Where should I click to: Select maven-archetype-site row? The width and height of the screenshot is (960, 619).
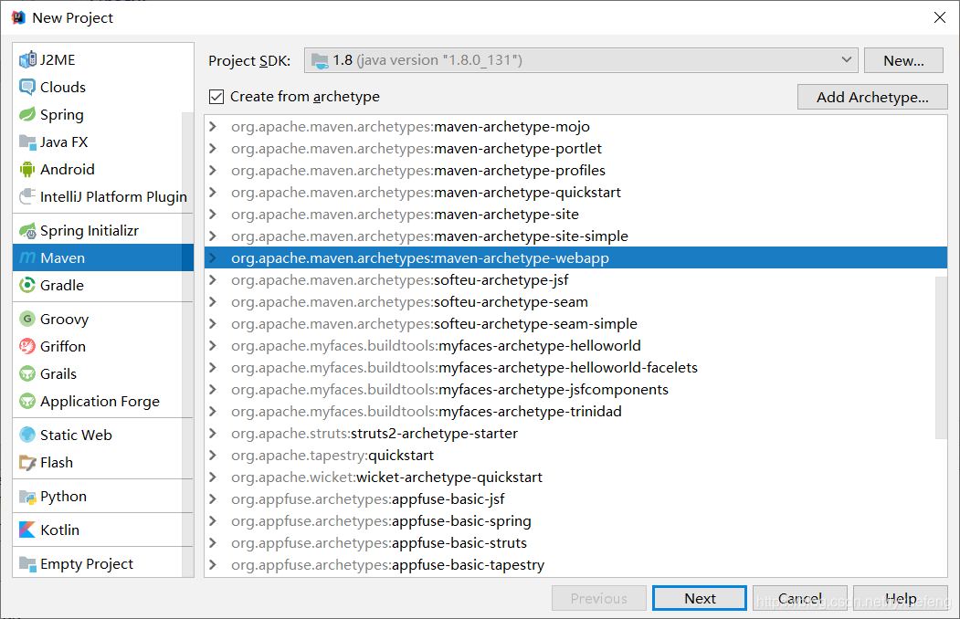point(575,214)
